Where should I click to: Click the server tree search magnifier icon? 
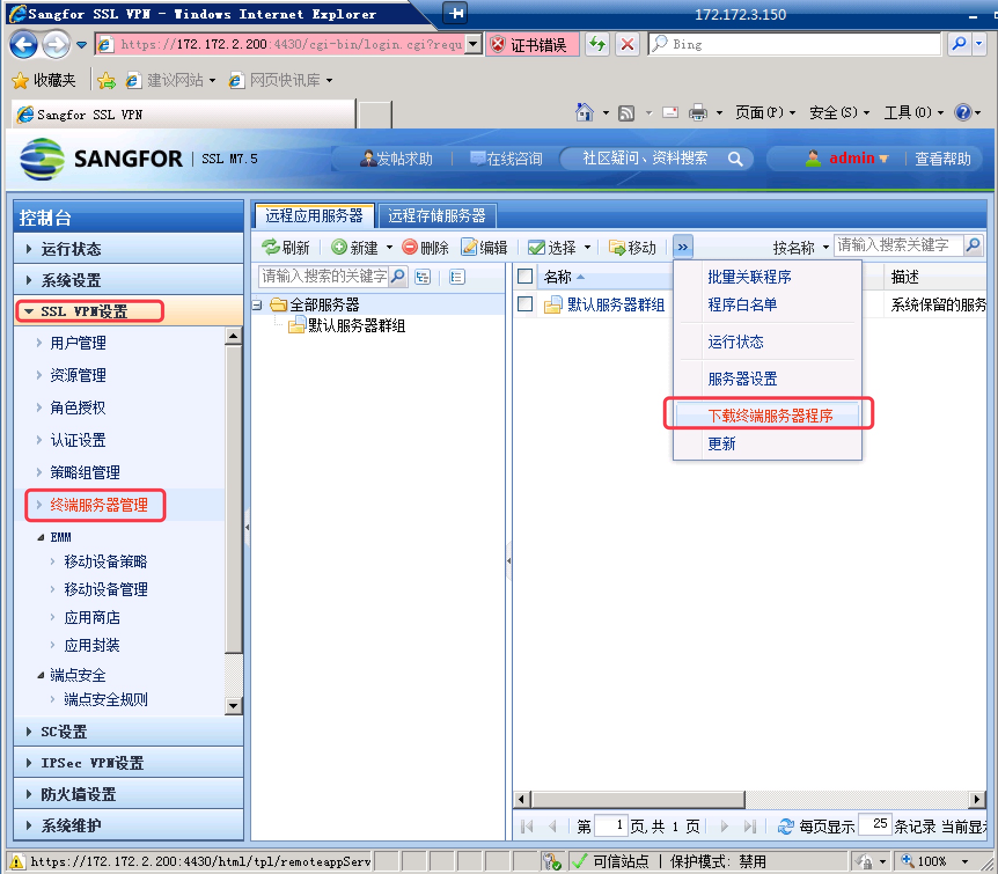click(398, 277)
